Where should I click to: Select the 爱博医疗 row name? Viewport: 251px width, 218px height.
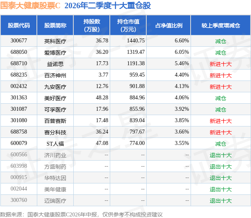(55, 53)
